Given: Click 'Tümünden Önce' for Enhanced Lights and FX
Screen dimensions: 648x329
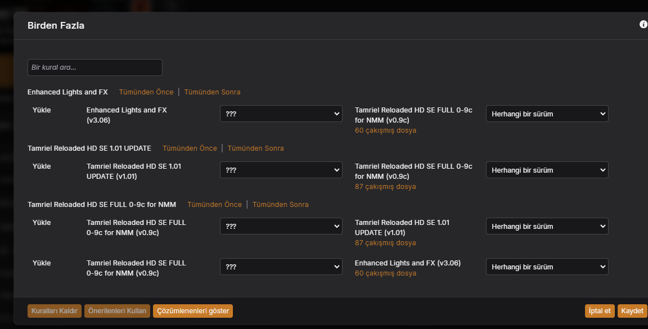Looking at the screenshot, I should point(146,92).
